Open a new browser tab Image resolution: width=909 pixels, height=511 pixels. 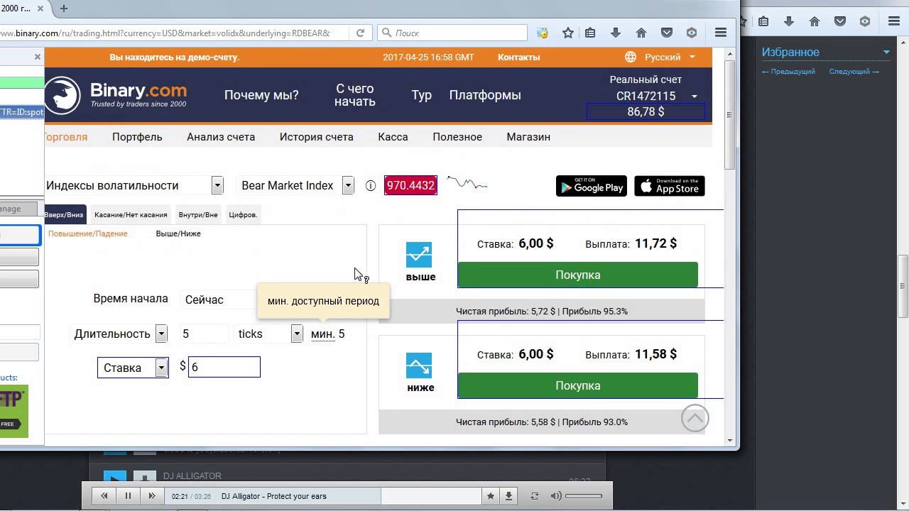click(64, 9)
